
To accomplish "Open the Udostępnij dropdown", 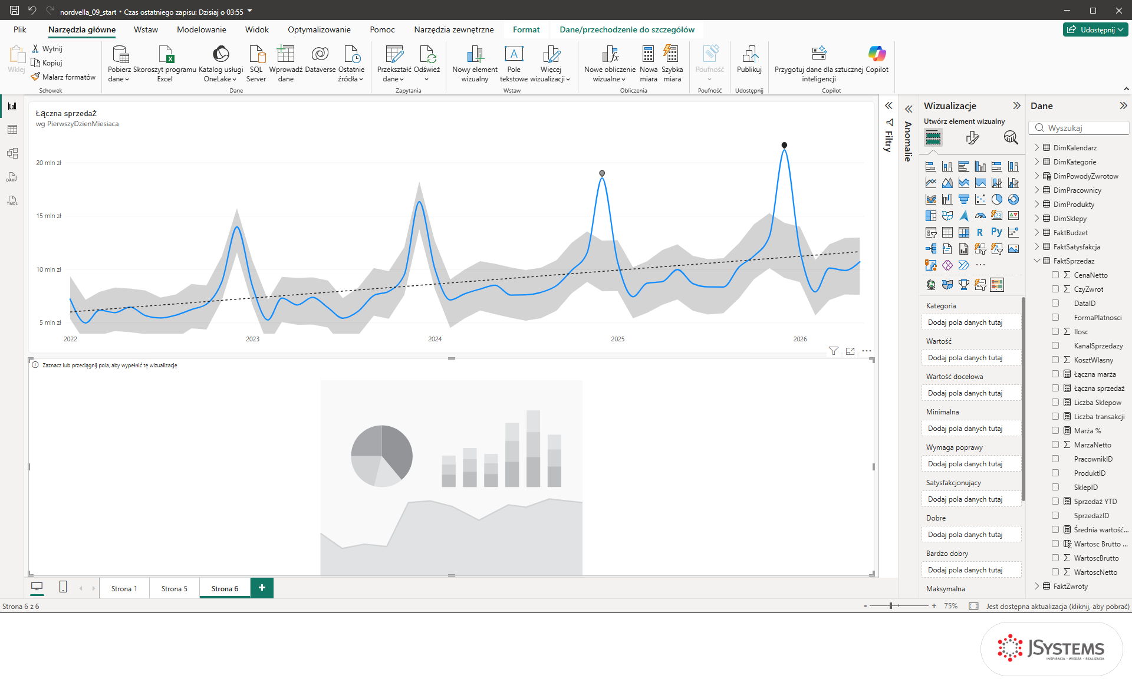I will (1096, 29).
